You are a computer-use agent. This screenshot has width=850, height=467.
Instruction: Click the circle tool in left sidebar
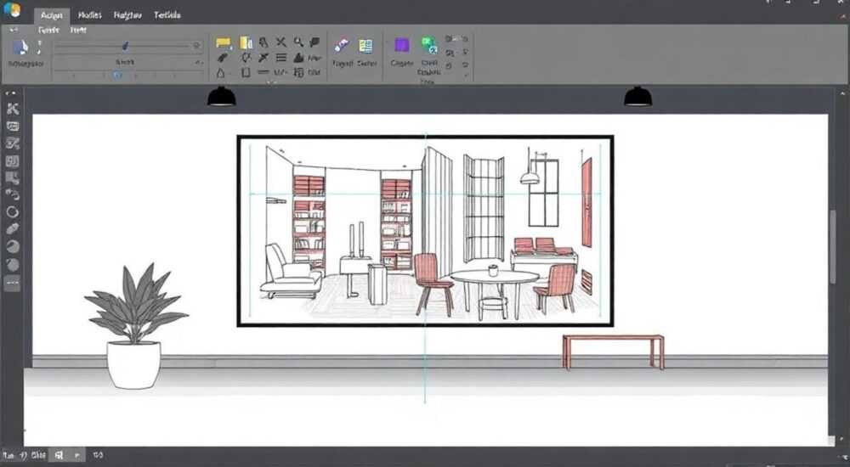(x=13, y=211)
